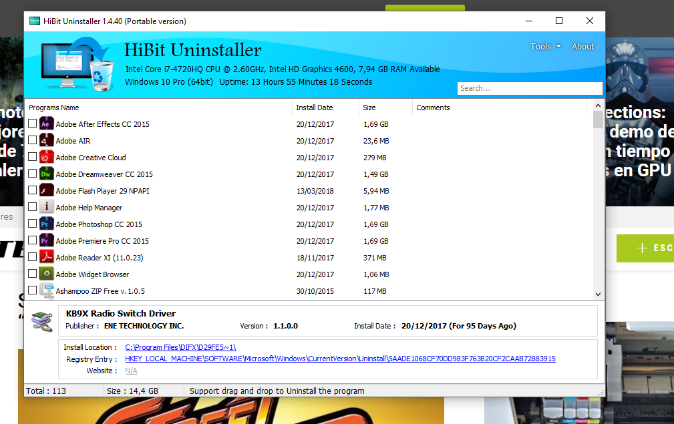Tick the Adobe Dreamweaver CC 2015 checkbox
674x424 pixels.
pyautogui.click(x=32, y=174)
